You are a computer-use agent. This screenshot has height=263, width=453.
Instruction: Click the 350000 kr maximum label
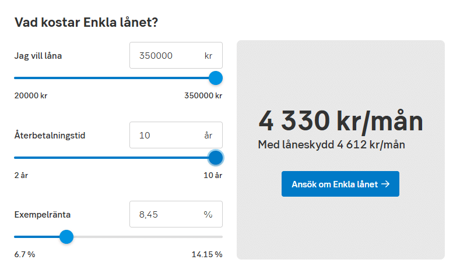[x=203, y=95]
